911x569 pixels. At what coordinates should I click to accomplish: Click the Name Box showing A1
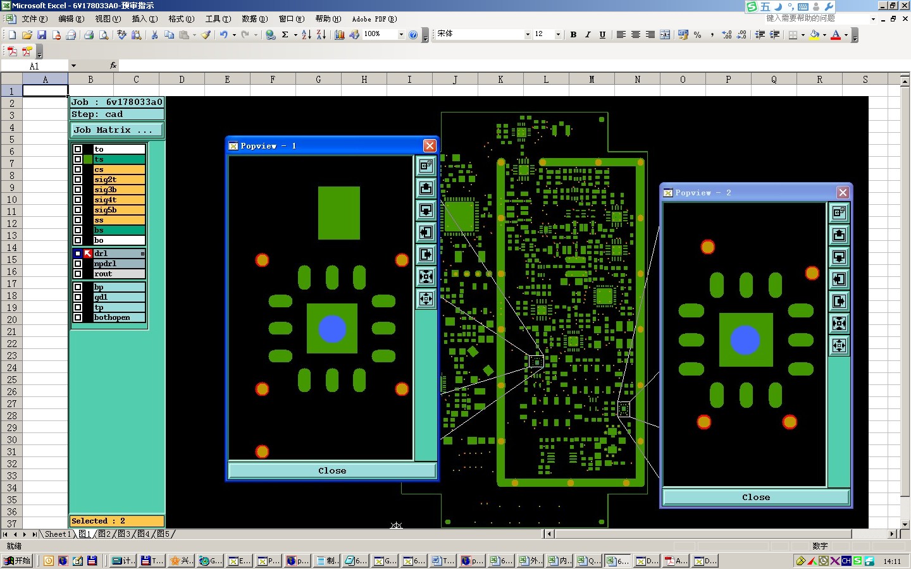click(34, 66)
